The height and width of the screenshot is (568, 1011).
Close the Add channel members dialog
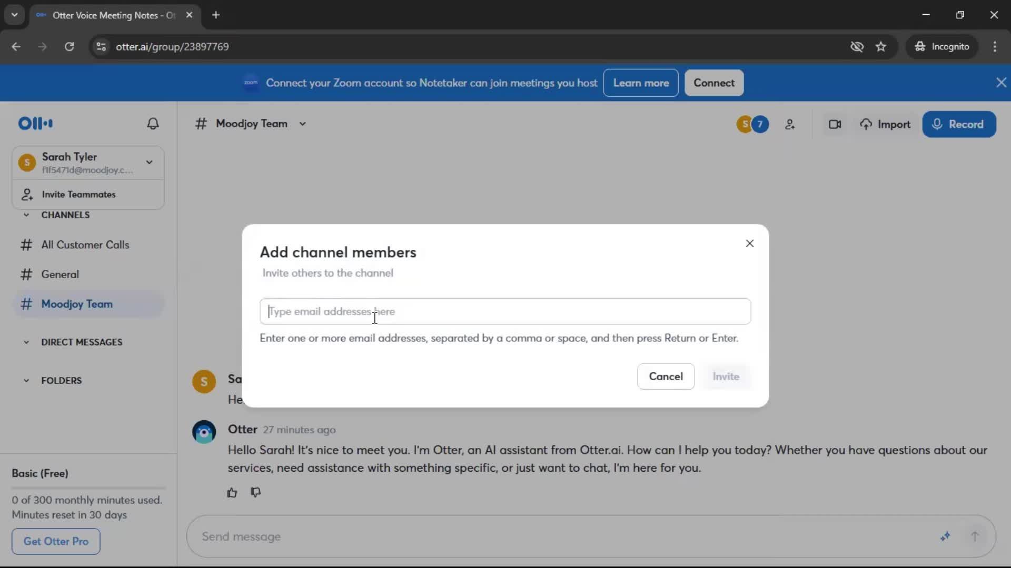click(x=750, y=244)
